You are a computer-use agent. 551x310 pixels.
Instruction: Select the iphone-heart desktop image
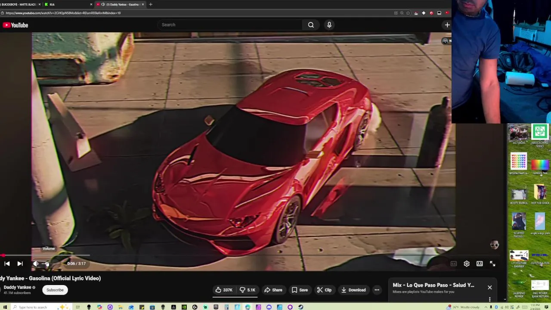(x=519, y=164)
